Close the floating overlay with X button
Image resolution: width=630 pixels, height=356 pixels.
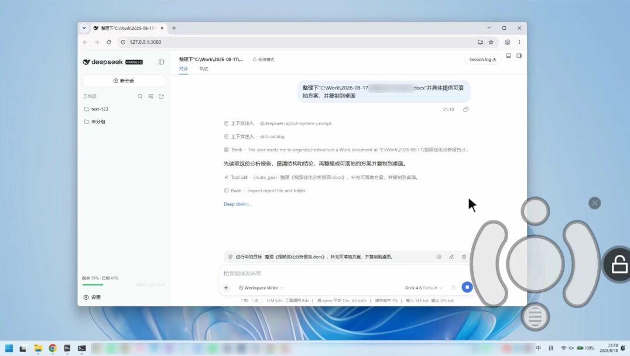click(595, 203)
